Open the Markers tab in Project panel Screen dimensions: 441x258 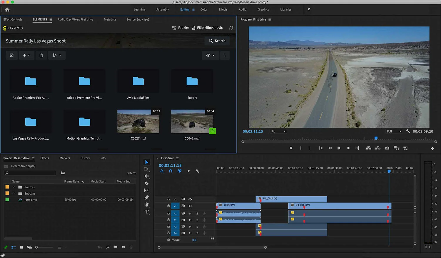pos(65,158)
